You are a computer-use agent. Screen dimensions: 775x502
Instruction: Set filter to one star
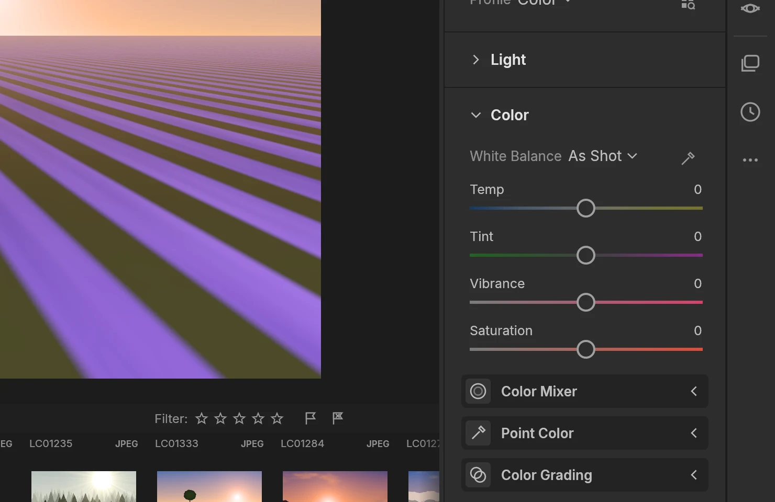[x=202, y=418]
